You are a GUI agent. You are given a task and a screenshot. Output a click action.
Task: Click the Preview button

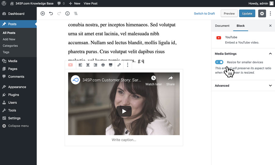point(229,13)
